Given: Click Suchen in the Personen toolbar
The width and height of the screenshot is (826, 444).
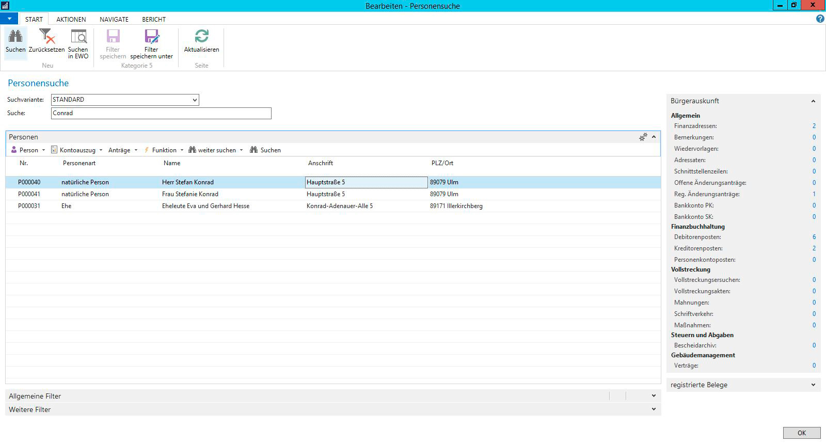Looking at the screenshot, I should coord(265,150).
